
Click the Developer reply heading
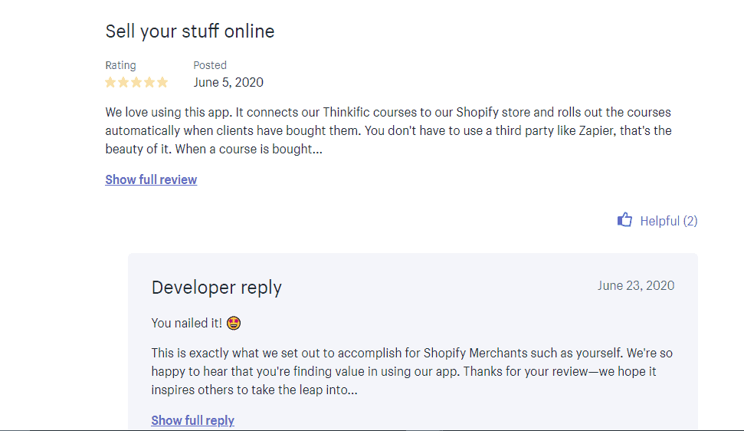217,288
